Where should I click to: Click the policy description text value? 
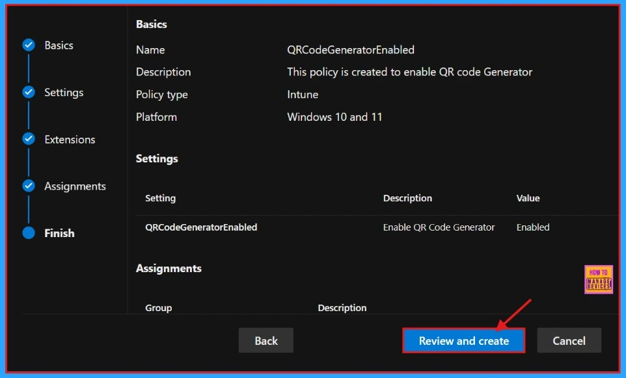(x=409, y=72)
